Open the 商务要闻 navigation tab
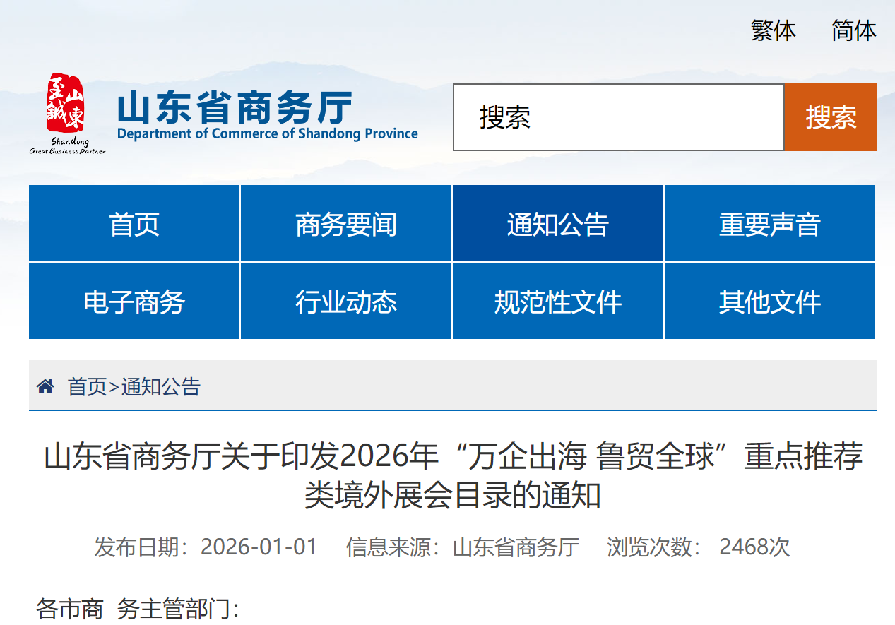895x625 pixels. coord(346,224)
